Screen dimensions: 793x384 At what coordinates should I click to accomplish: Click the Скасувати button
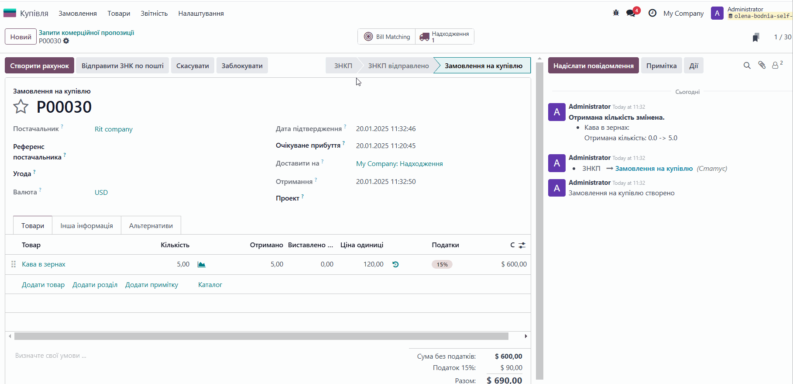(x=192, y=66)
